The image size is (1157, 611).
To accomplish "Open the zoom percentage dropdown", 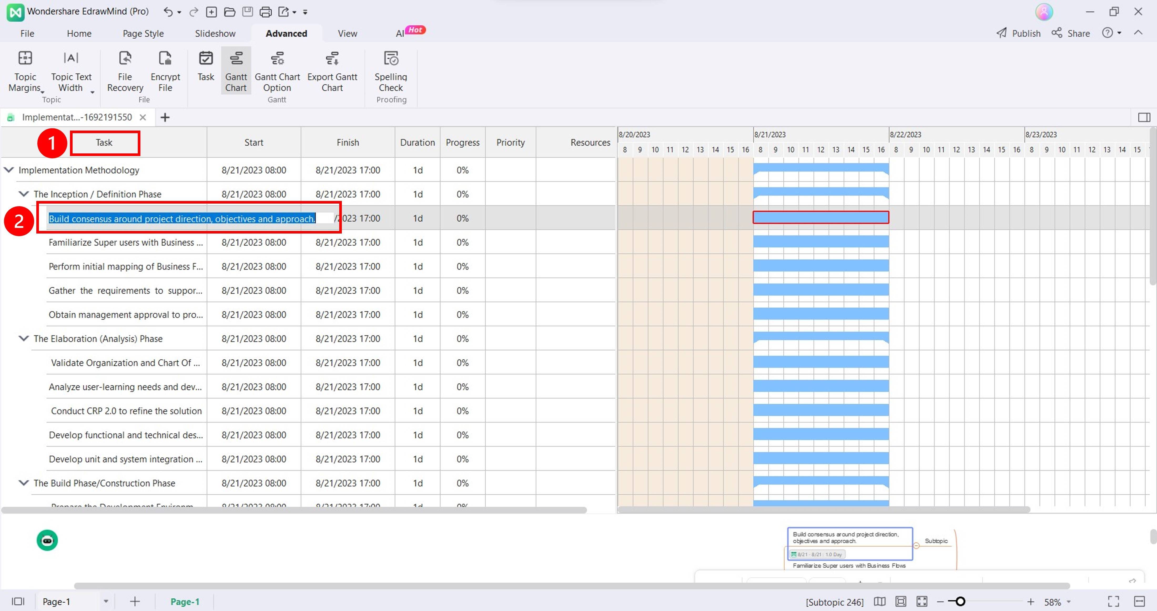I will pyautogui.click(x=1069, y=602).
